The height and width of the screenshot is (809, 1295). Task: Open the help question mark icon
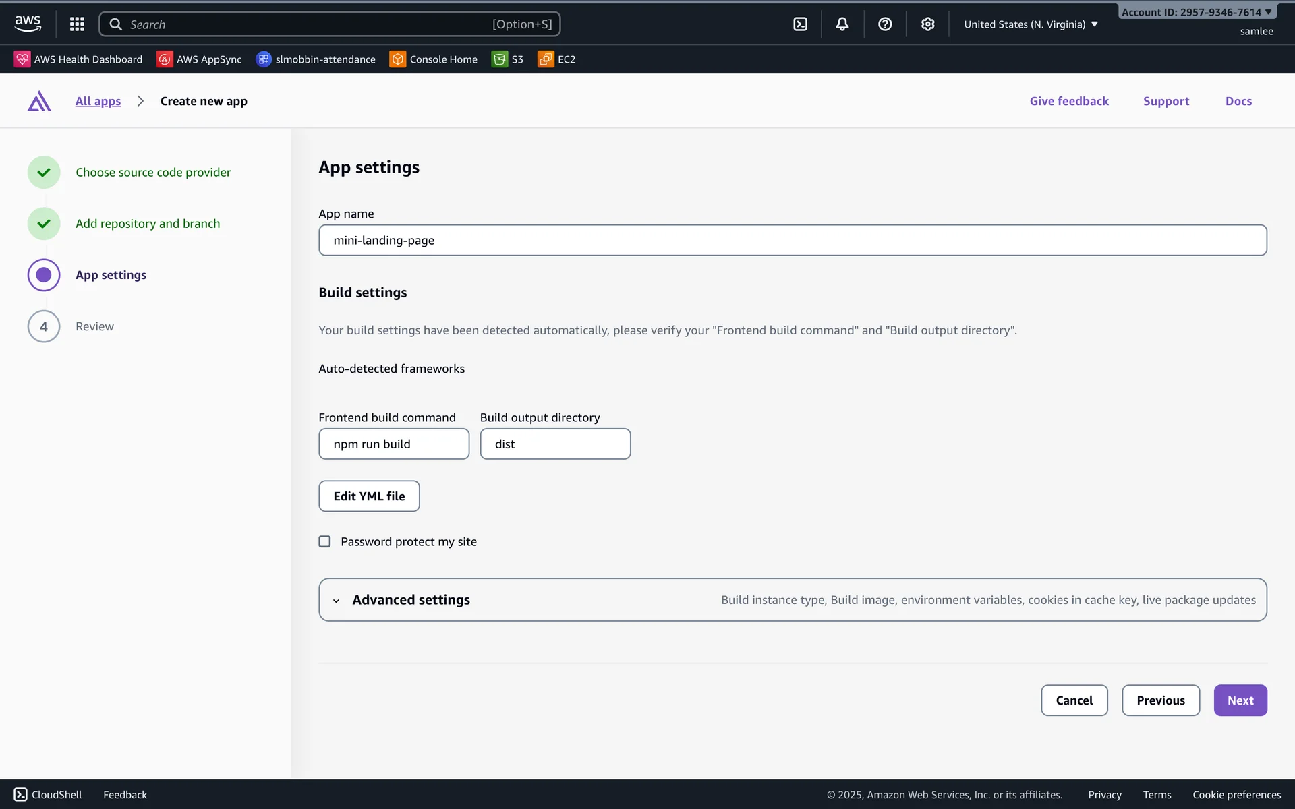pyautogui.click(x=885, y=24)
